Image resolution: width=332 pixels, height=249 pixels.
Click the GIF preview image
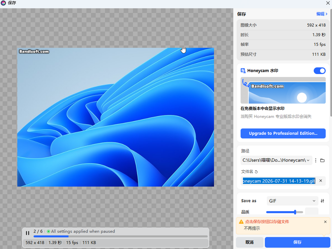116,117
